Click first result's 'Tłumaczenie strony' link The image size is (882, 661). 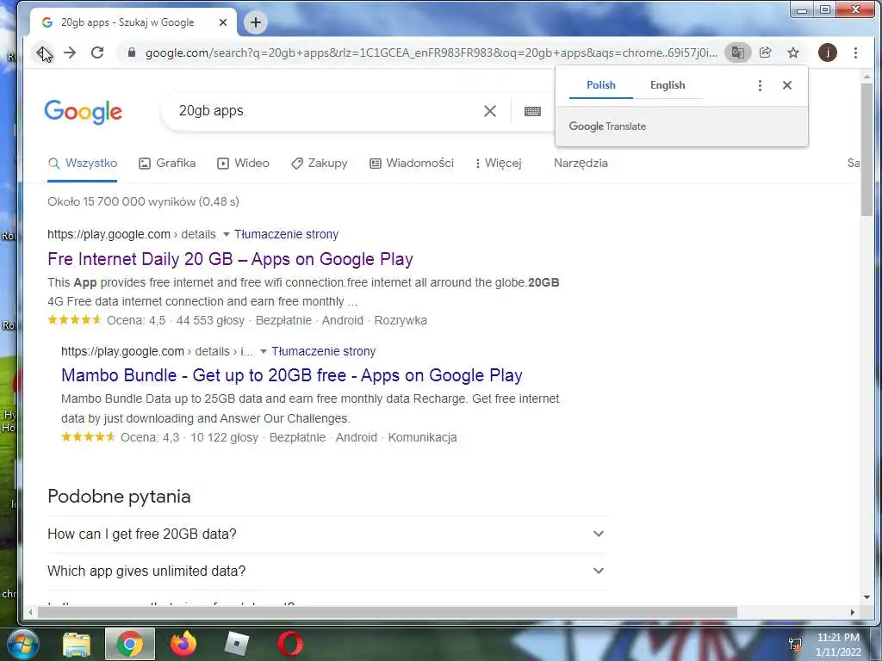(x=286, y=234)
